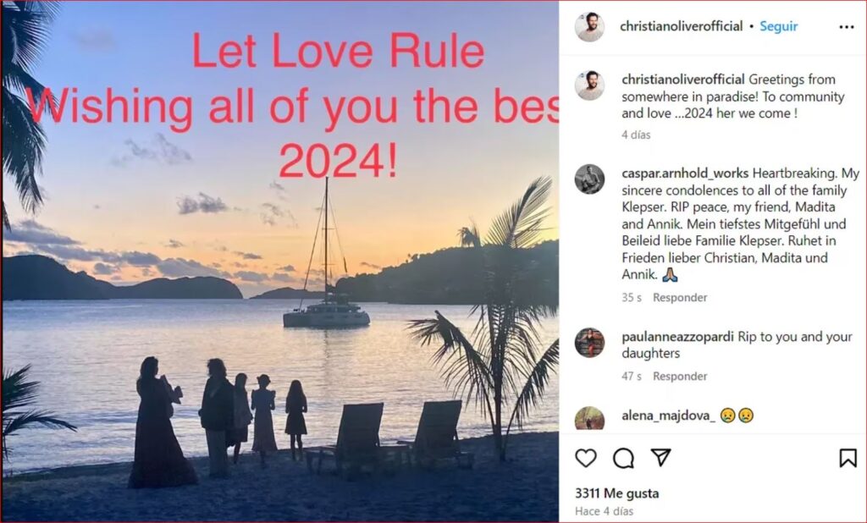The height and width of the screenshot is (523, 867).
Task: Reply to paulanneazzopardi comment via Responder
Action: pyautogui.click(x=680, y=376)
